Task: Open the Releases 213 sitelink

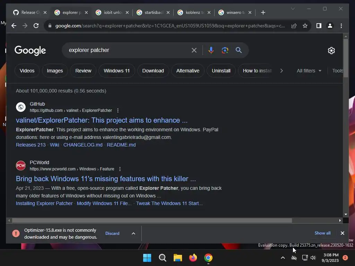Action: tap(31, 145)
